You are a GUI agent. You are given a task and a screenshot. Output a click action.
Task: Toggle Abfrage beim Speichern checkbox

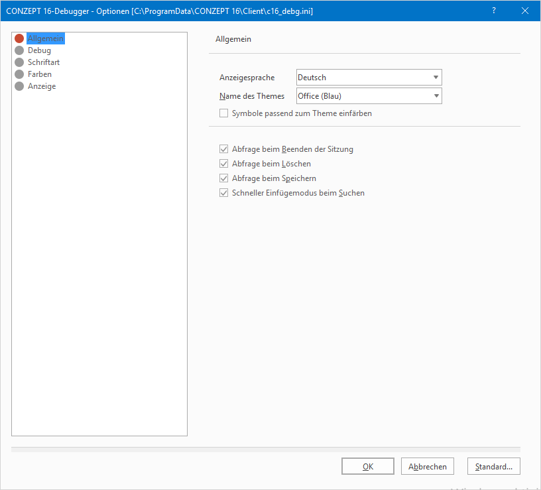[x=223, y=178]
